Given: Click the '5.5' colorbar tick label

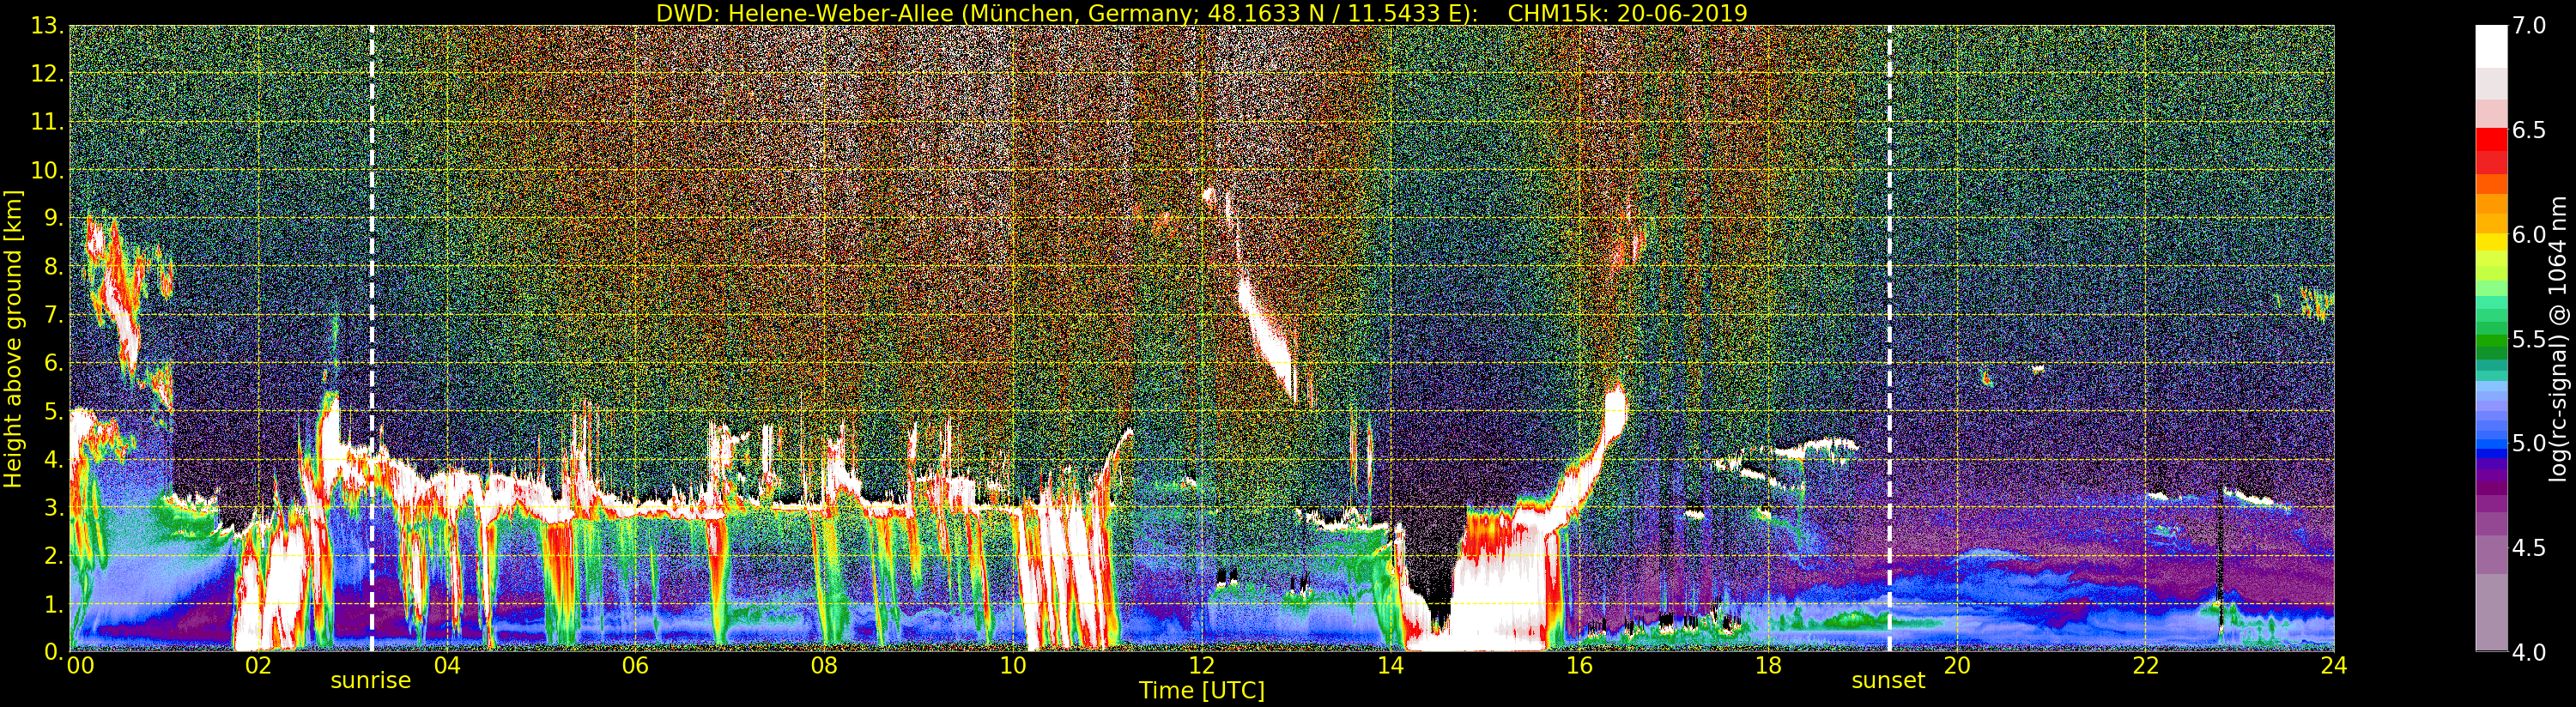Looking at the screenshot, I should pyautogui.click(x=2529, y=339).
